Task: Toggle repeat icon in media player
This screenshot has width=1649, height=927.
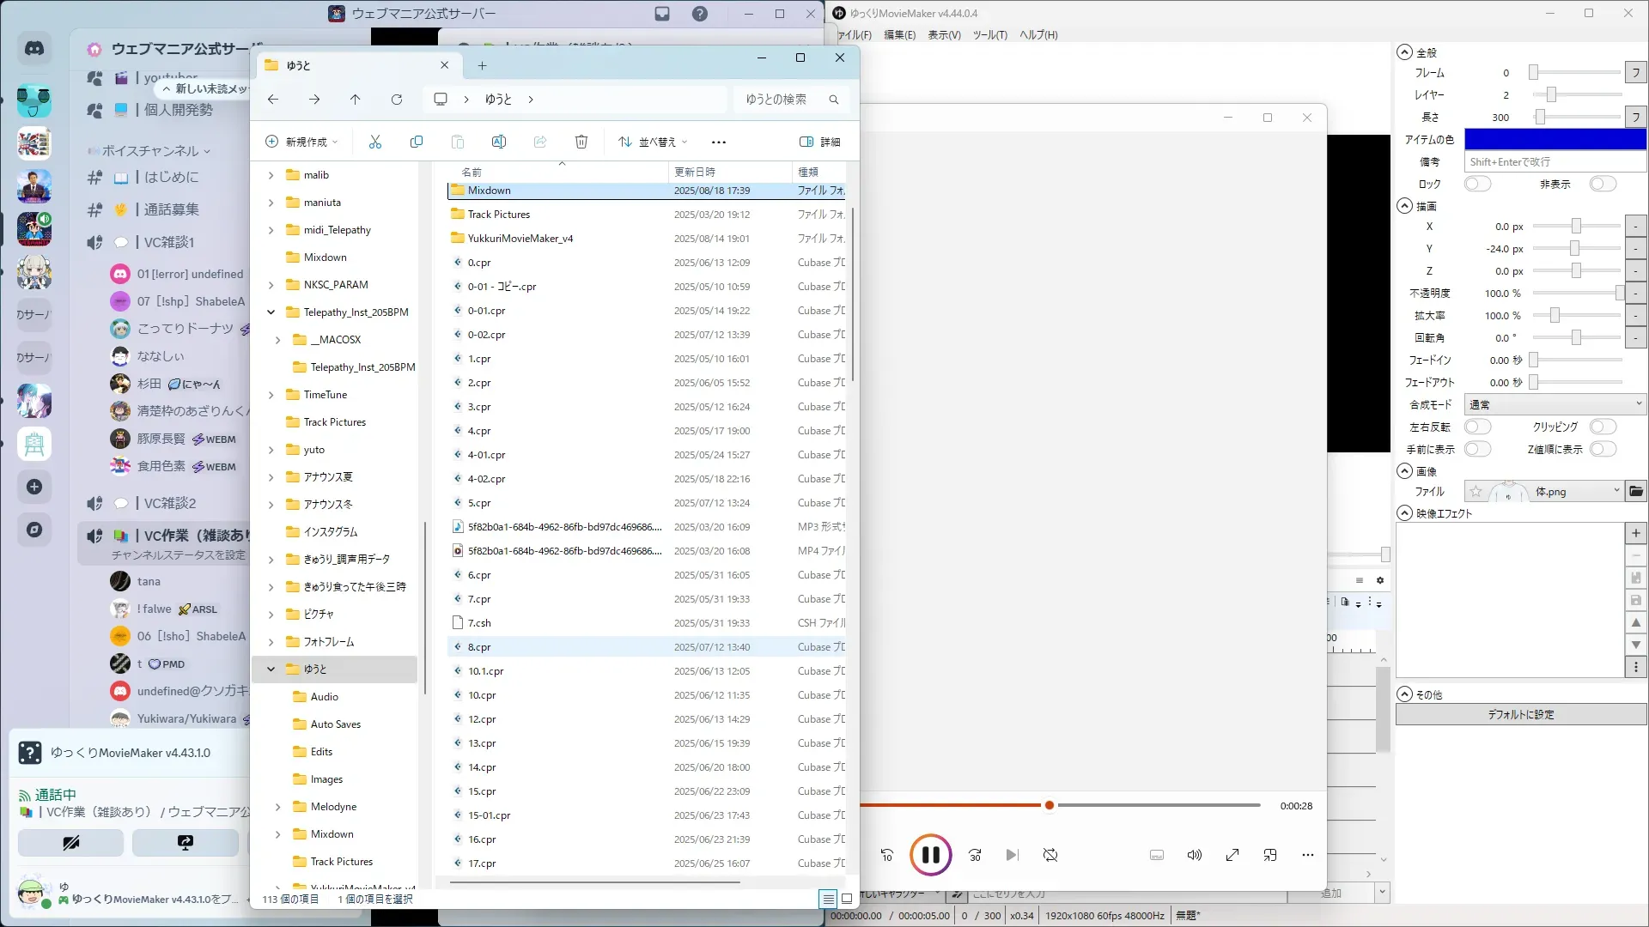Action: tap(1050, 855)
